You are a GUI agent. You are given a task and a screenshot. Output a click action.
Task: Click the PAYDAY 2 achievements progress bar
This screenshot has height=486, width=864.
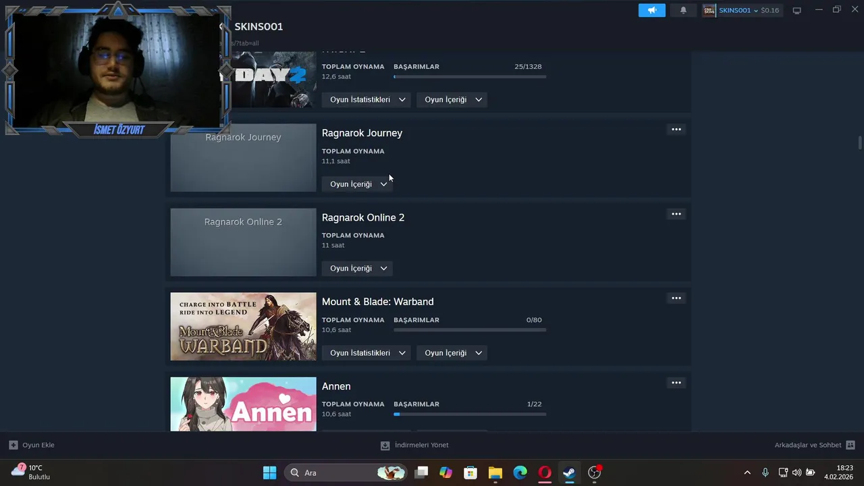click(x=470, y=77)
